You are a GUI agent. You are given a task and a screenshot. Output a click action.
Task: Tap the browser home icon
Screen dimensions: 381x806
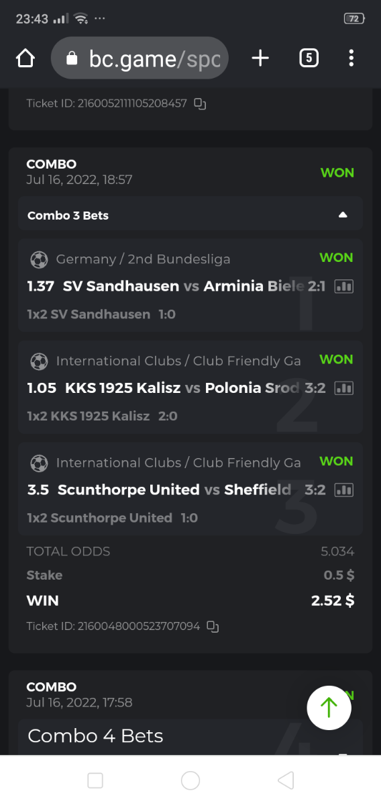pos(25,58)
